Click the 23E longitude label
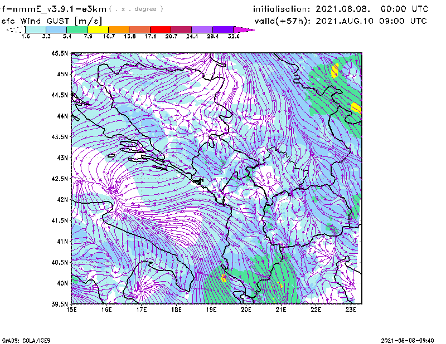 351,309
